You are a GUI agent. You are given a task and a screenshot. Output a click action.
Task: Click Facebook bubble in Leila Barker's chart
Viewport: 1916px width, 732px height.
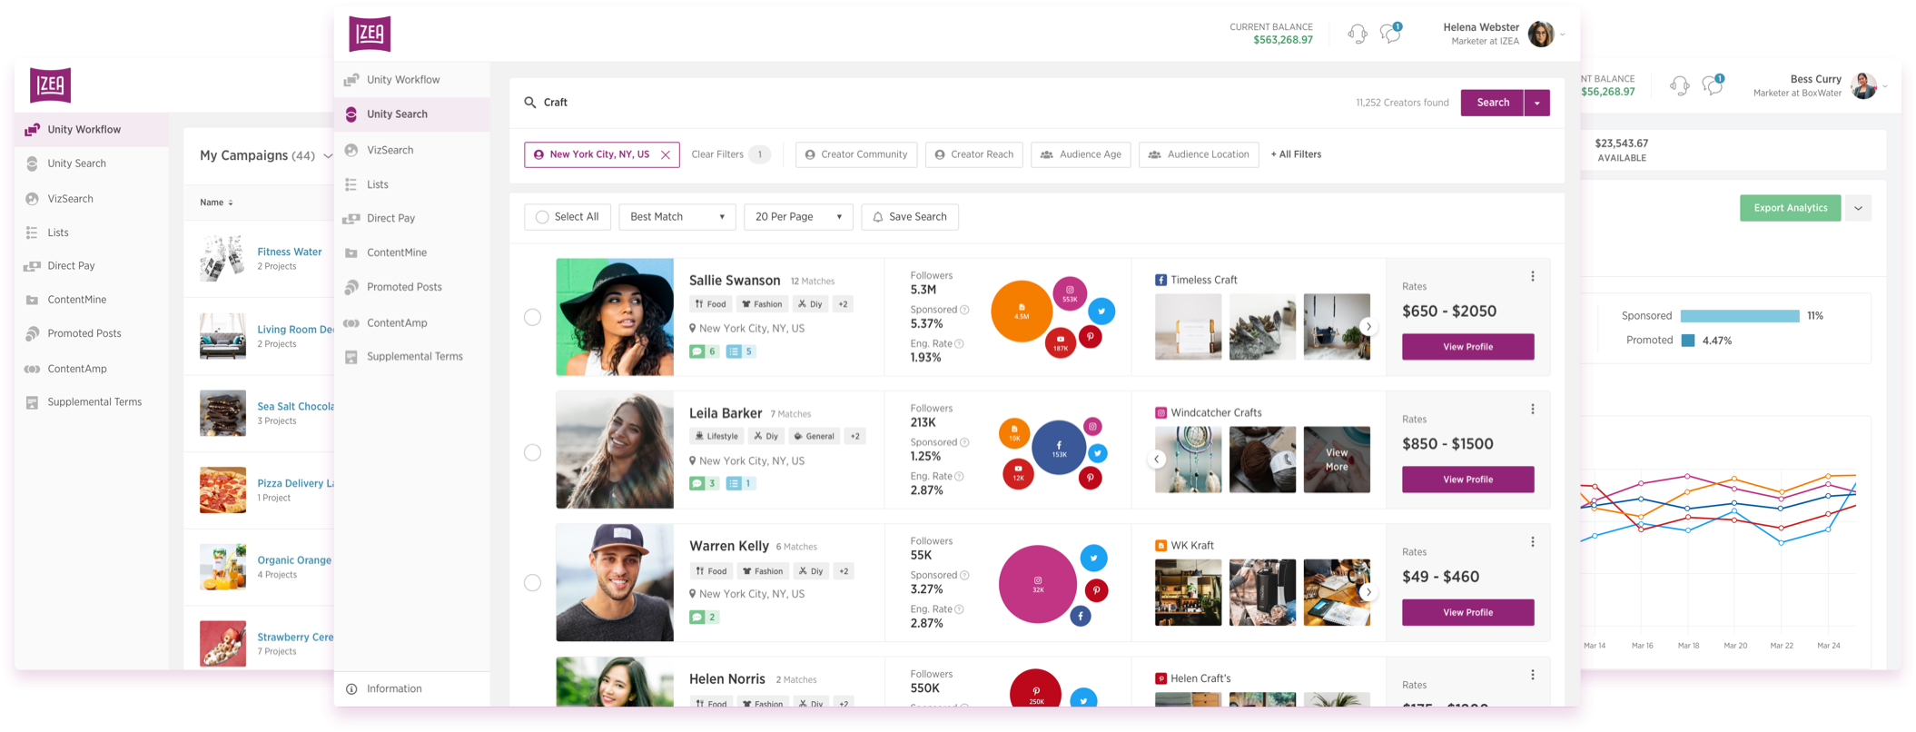coord(1059,448)
